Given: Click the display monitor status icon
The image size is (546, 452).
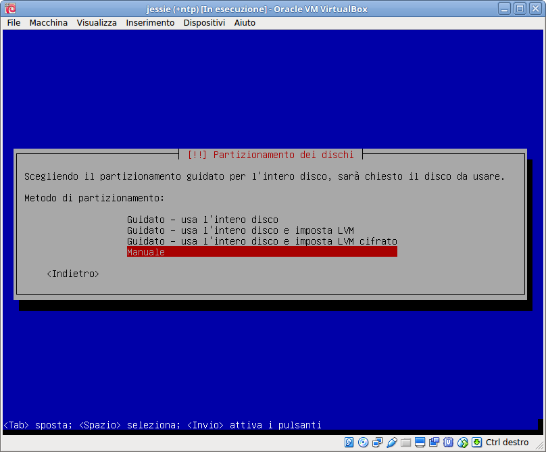Looking at the screenshot, I should pyautogui.click(x=420, y=443).
